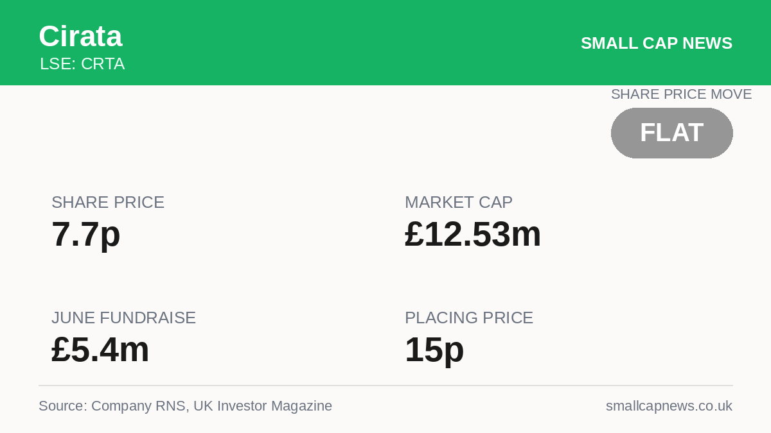Open the smallcapnews.co.uk link
Viewport: 771px width, 433px height.
pyautogui.click(x=669, y=406)
